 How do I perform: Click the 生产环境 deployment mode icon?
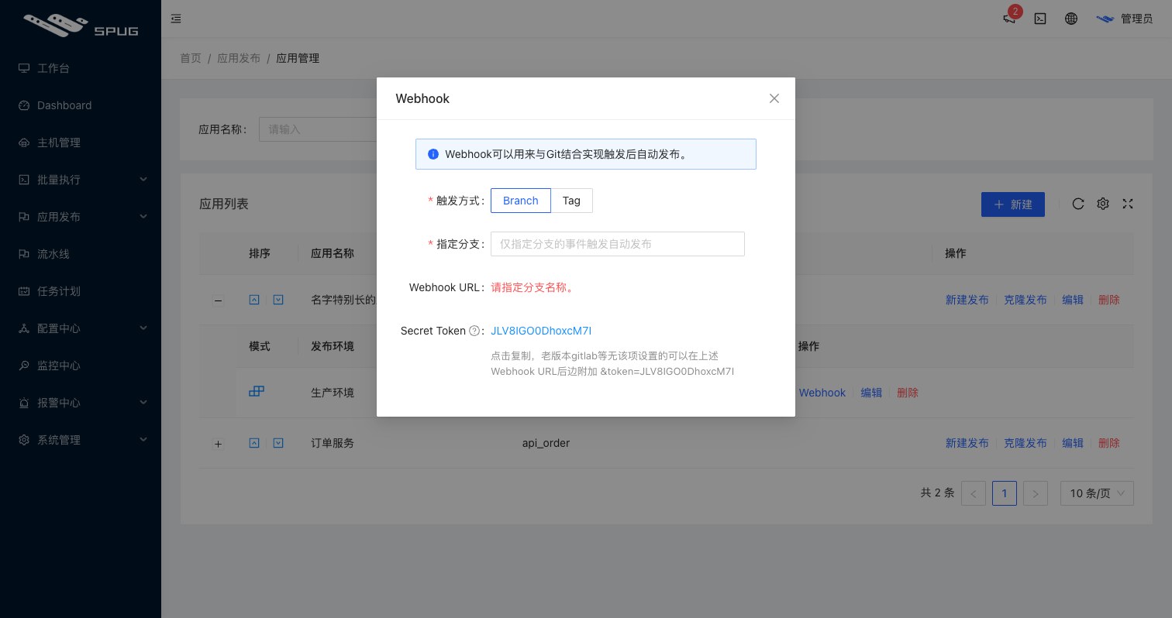[x=257, y=392]
